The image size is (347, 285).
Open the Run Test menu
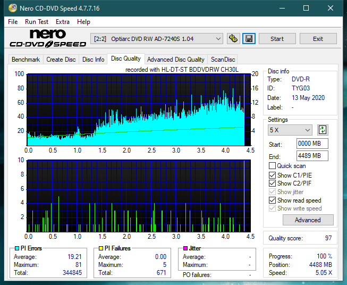[x=37, y=22]
